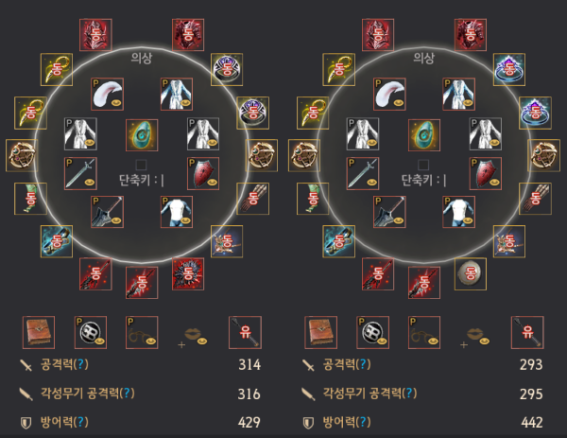Click the (?) help beside 각성무기 공격력 295
The width and height of the screenshot is (567, 438).
(x=409, y=393)
